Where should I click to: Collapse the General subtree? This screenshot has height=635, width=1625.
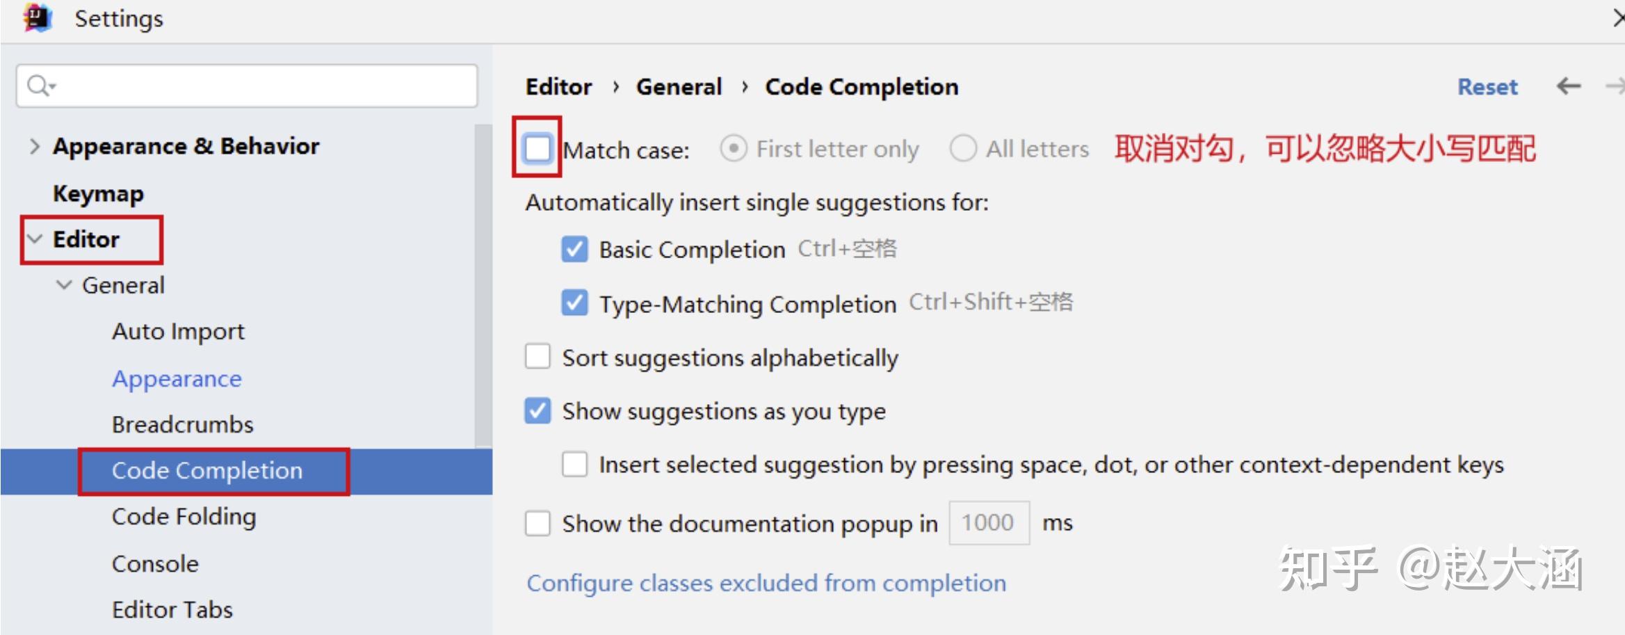(64, 285)
